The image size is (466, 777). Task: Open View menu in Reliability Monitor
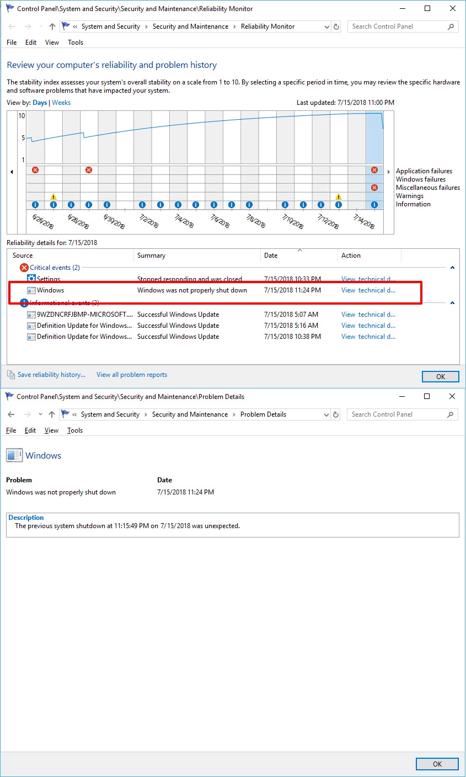(52, 42)
